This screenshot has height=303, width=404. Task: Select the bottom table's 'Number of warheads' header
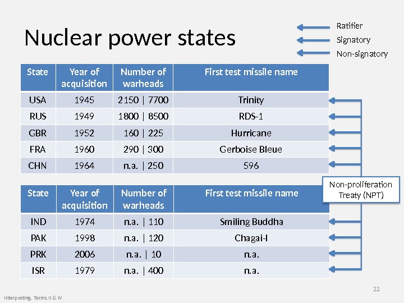(144, 199)
